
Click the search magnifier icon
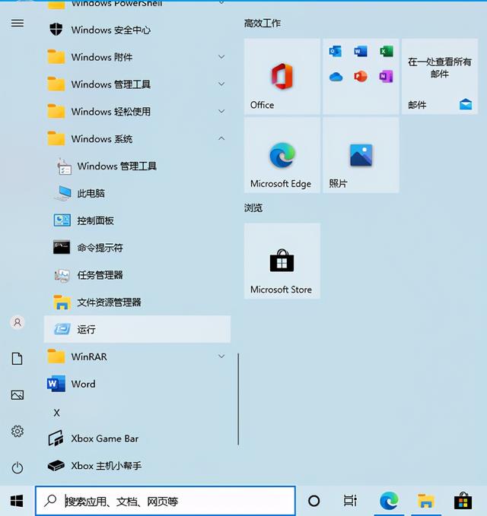click(x=50, y=501)
